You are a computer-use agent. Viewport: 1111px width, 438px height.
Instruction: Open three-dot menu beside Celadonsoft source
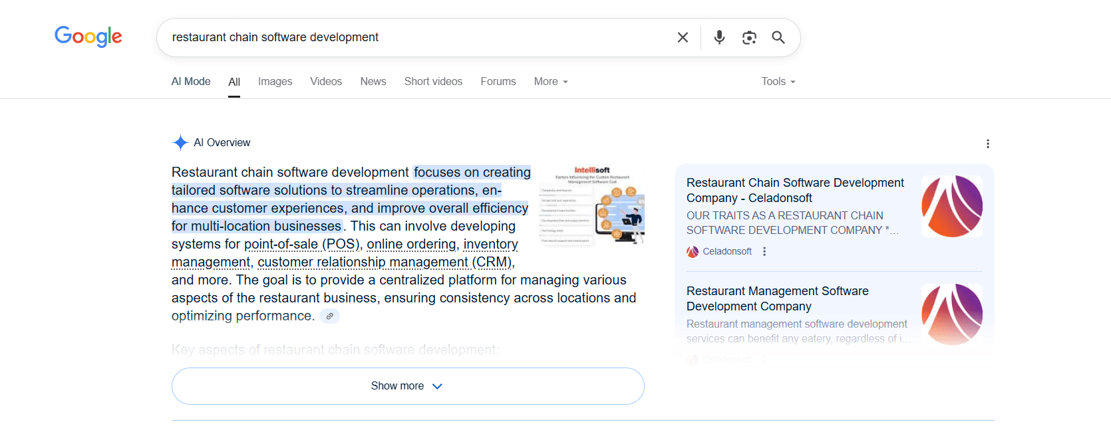point(764,251)
